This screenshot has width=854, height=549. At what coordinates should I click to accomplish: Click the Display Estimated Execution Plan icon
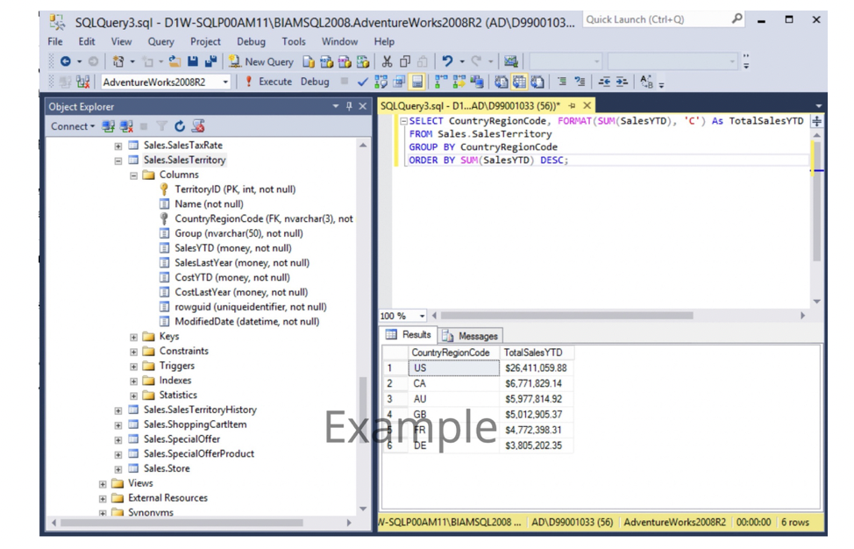pyautogui.click(x=381, y=82)
